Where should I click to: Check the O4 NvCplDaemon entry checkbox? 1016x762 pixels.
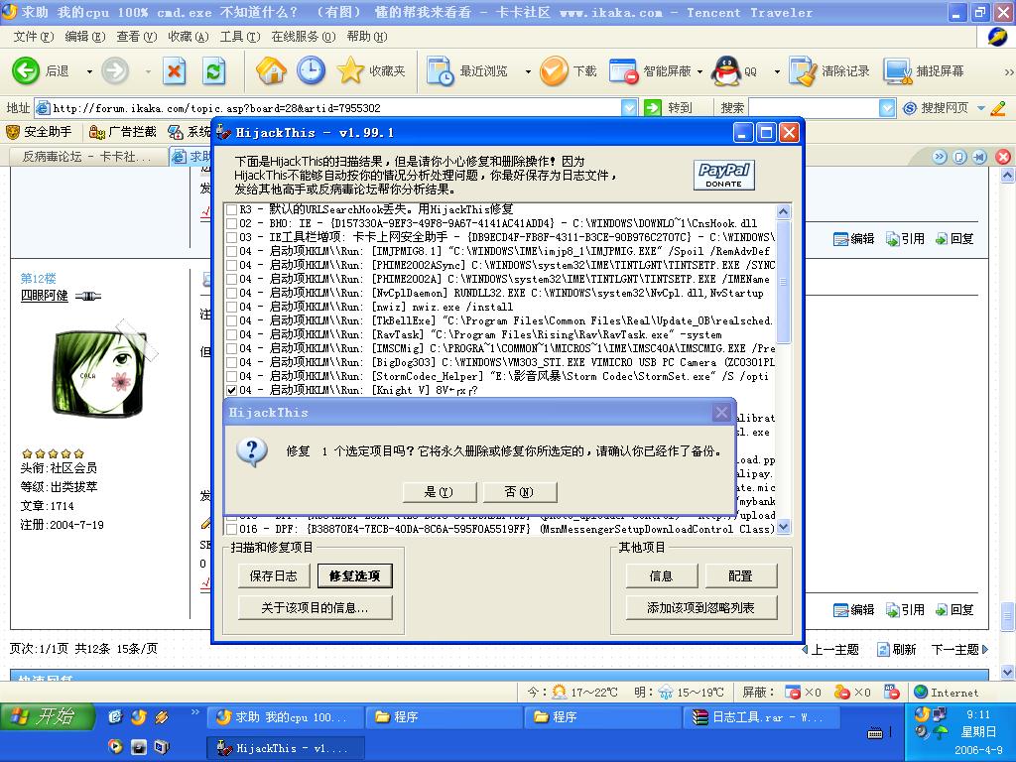coord(230,293)
